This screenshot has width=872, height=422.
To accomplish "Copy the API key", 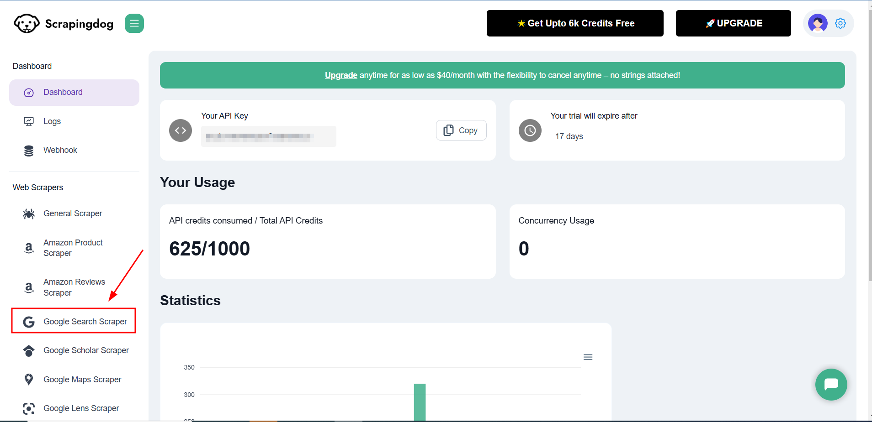I will click(461, 130).
